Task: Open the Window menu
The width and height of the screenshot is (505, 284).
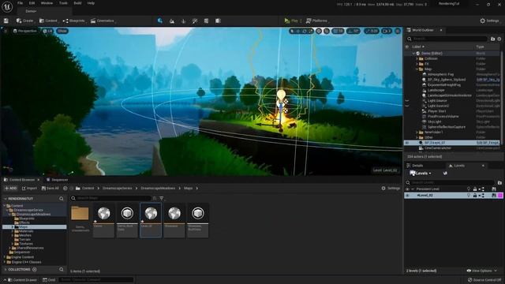Action: click(47, 3)
